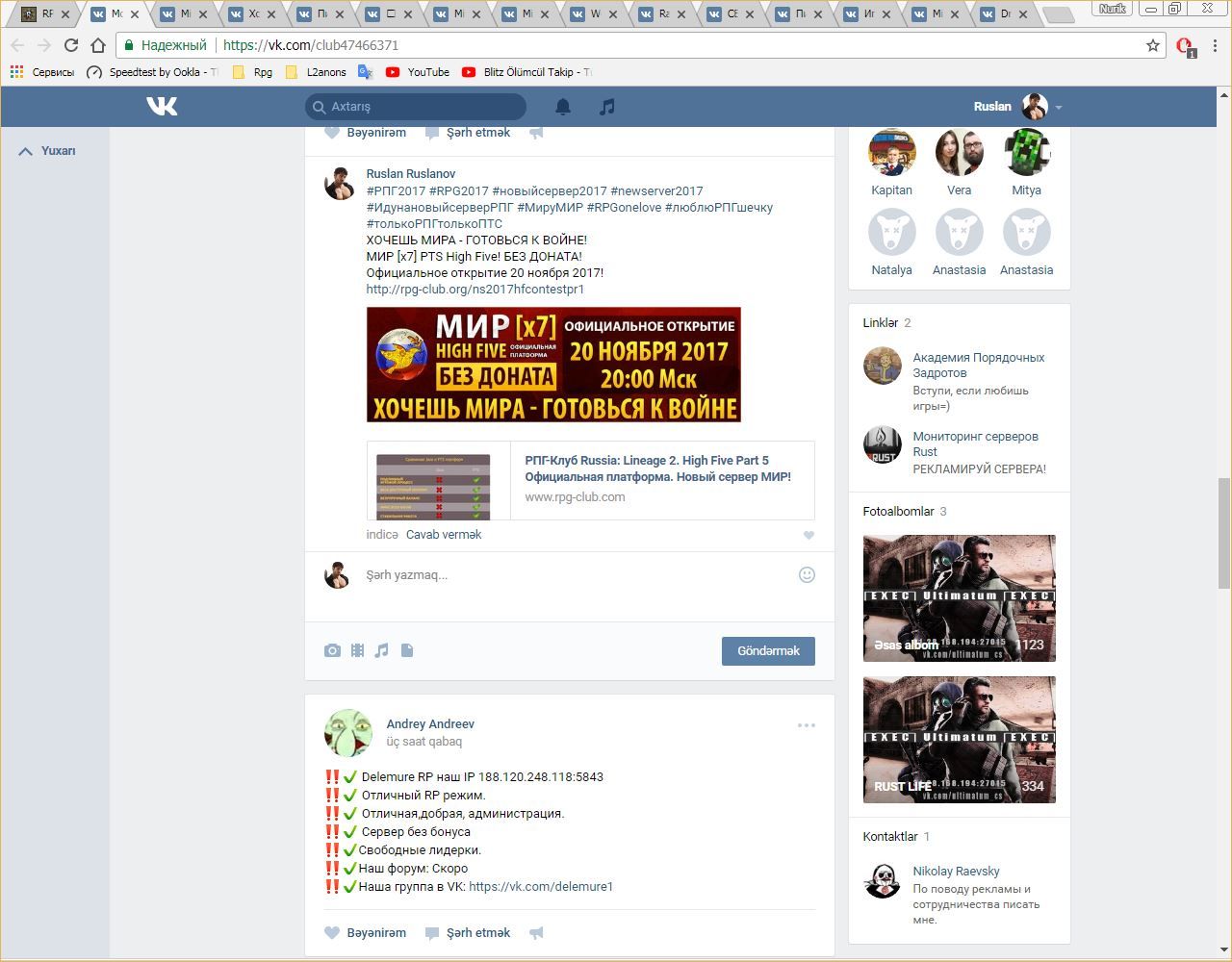
Task: Open the Мониторинг серверов Rust link
Action: (976, 444)
